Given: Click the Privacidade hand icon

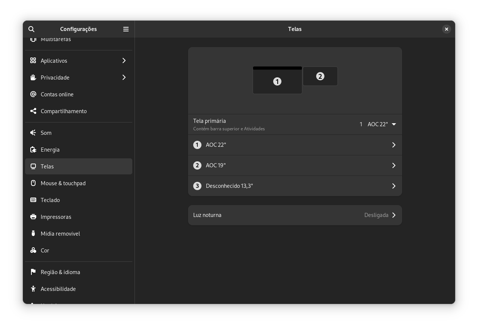Looking at the screenshot, I should pyautogui.click(x=33, y=77).
